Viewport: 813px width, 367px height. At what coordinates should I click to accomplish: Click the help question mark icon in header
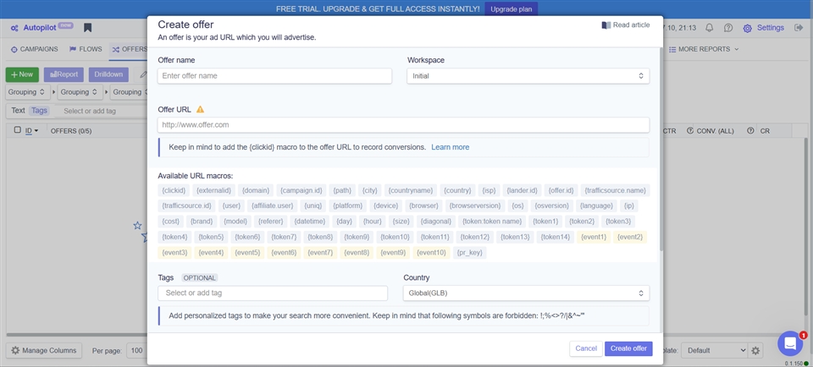click(728, 28)
